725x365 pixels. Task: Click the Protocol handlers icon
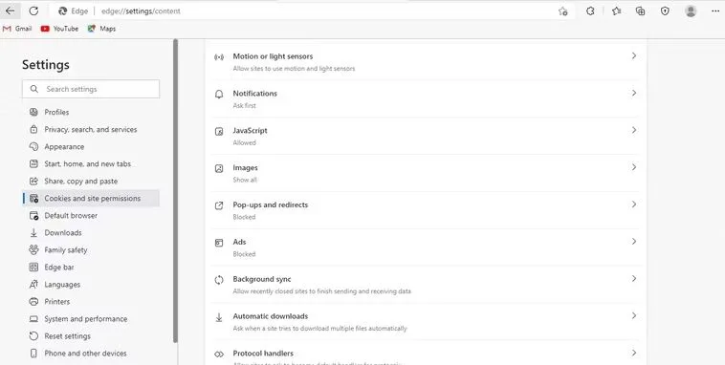219,354
